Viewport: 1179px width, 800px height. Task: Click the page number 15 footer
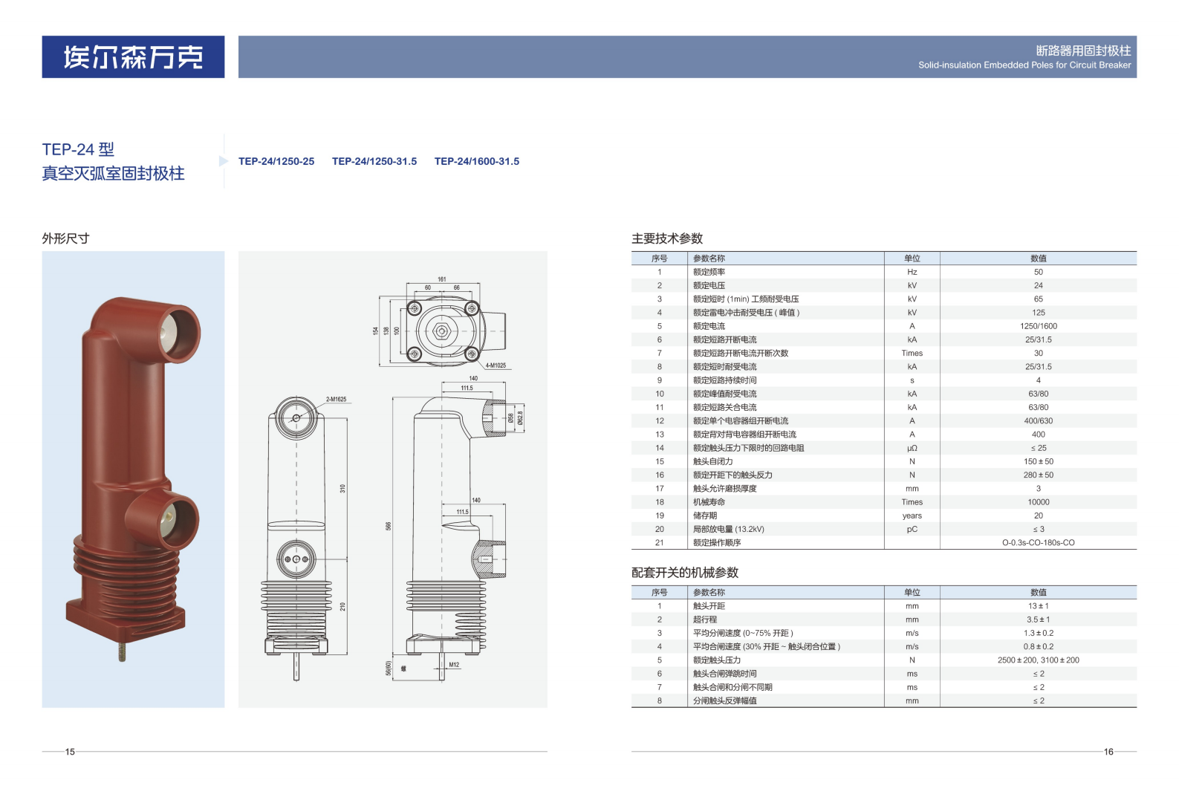[70, 752]
